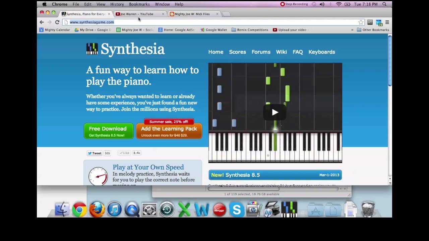Click the clock showing Tue 7:18 PM
This screenshot has width=429, height=241.
click(366, 4)
